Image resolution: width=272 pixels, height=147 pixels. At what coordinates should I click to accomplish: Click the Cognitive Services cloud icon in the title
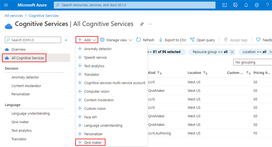pos(9,26)
